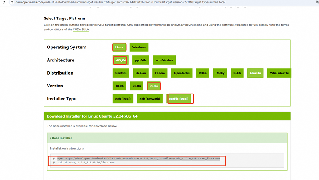Select Linux operating system
Viewport: 319px width, 180px height.
coord(119,47)
